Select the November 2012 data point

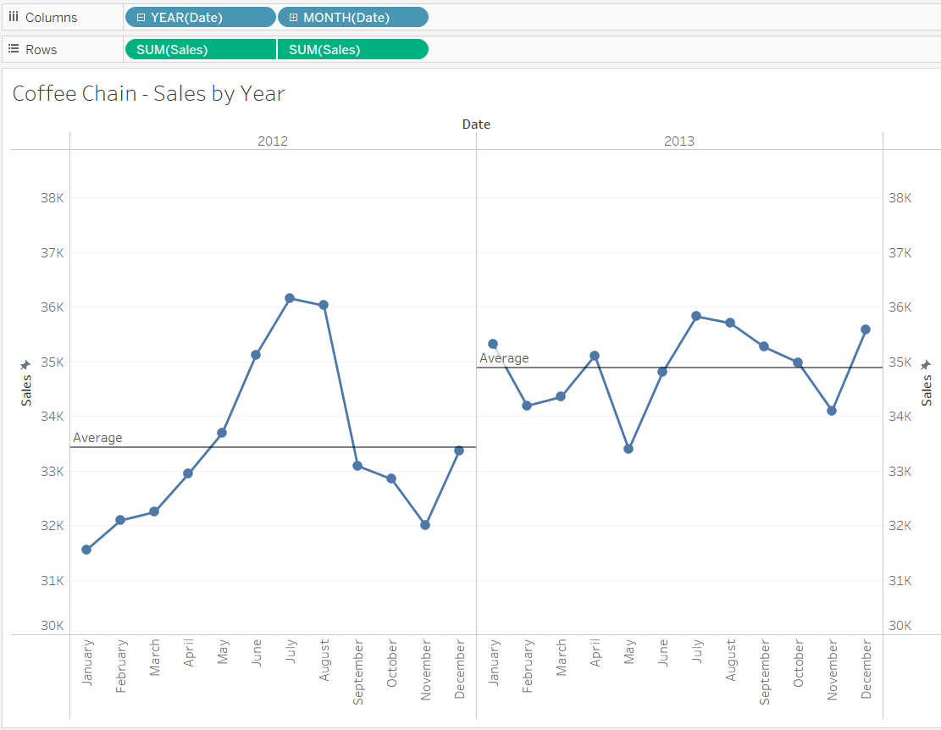(425, 525)
